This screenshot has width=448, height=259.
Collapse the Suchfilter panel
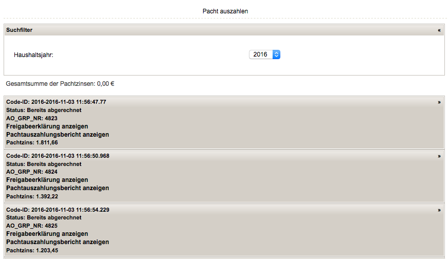439,30
